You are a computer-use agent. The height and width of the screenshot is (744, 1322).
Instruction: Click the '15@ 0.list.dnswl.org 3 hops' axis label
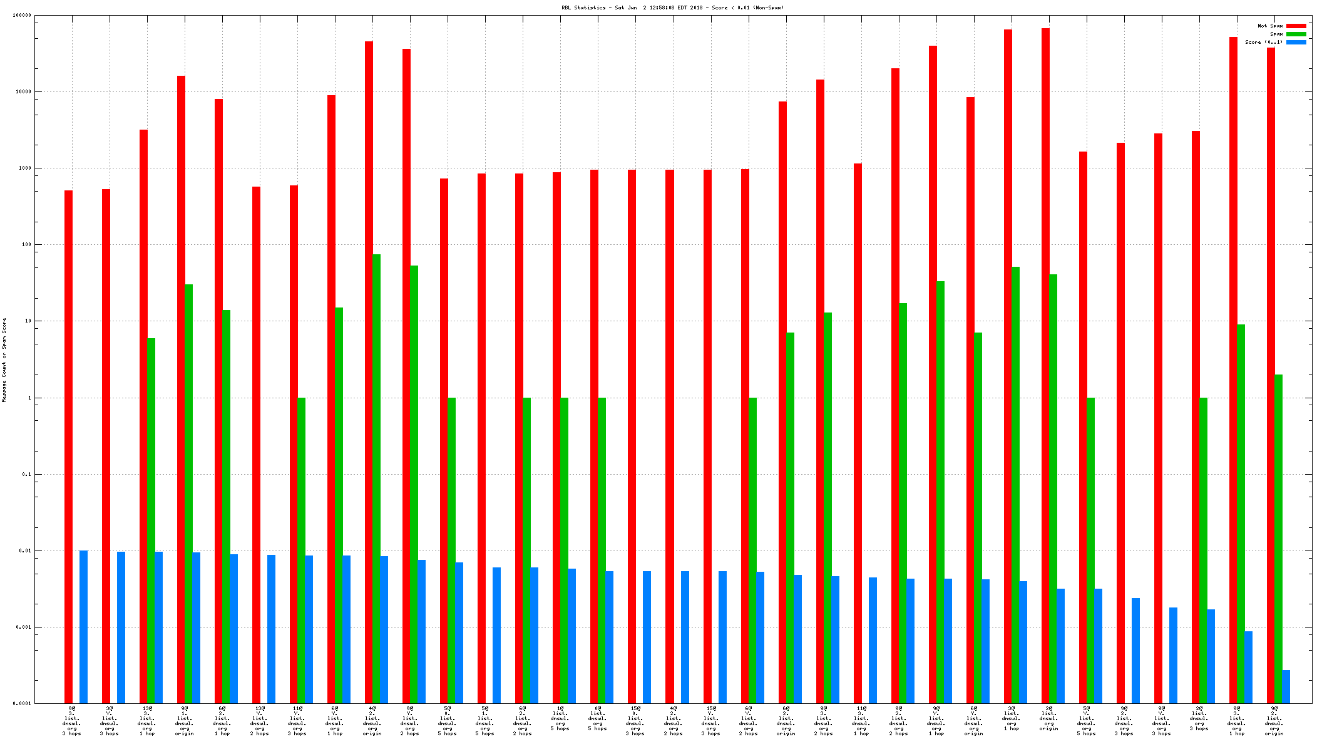(635, 721)
